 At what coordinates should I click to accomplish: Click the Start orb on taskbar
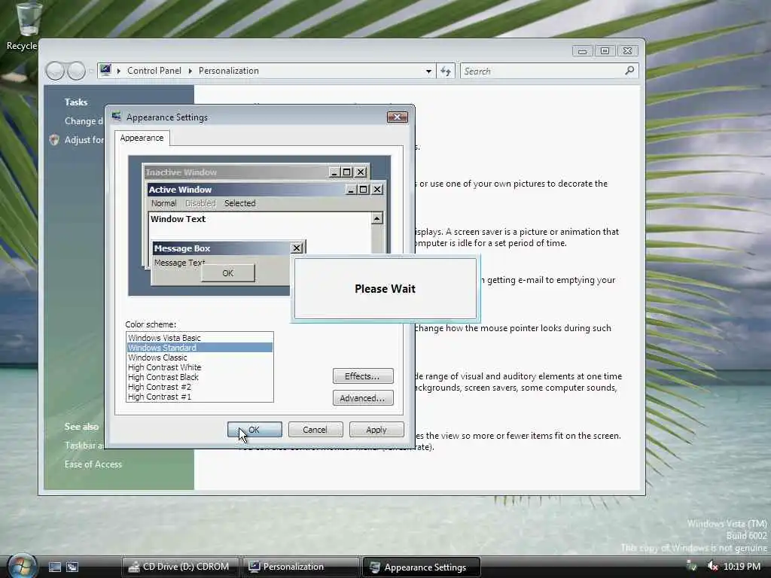(22, 565)
